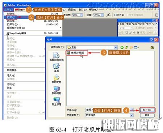The width and height of the screenshot is (163, 133).
Task: Click the green Back arrow in Open dialog
Action: pos(122,48)
